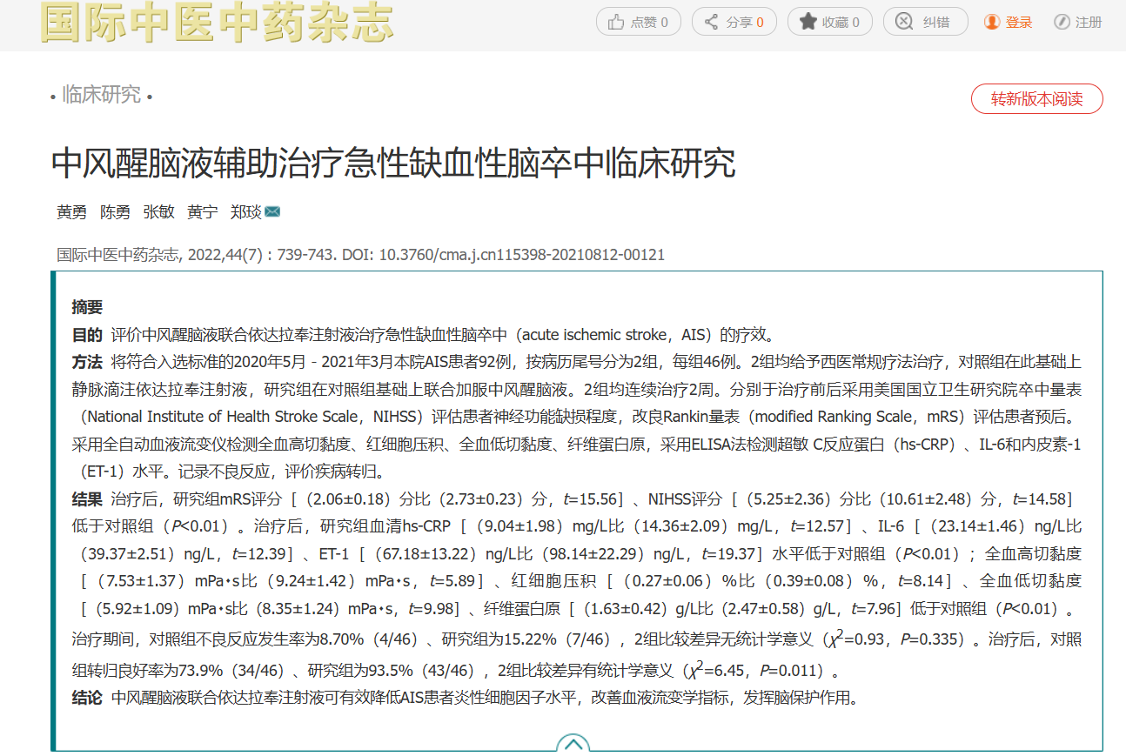Collapse the abstract with the bottom chevron
Viewport: 1126px width, 756px height.
click(x=573, y=744)
